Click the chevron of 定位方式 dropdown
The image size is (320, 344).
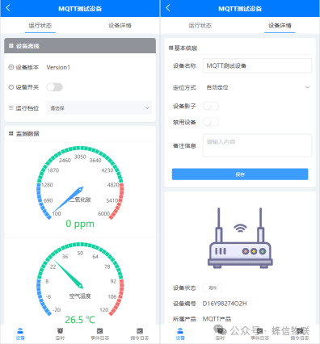307,87
